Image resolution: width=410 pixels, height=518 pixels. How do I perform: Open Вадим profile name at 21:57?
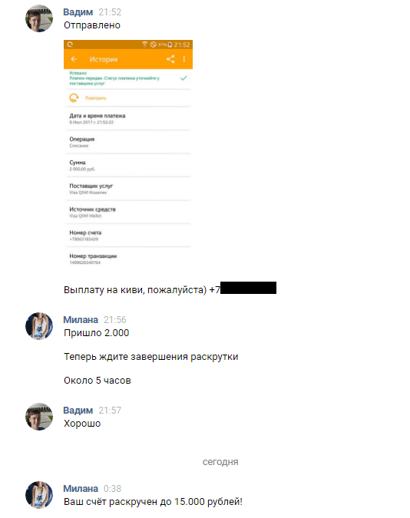(78, 411)
